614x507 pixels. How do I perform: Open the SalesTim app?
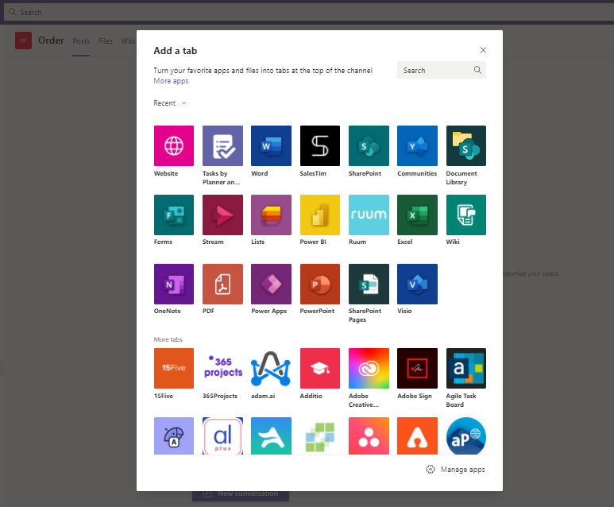point(320,145)
